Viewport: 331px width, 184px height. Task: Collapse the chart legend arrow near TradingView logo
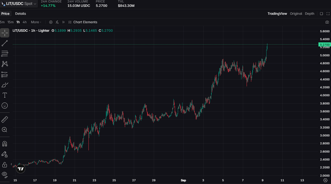pos(11,164)
